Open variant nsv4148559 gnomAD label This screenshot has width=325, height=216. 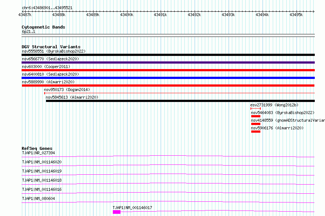tap(288, 120)
